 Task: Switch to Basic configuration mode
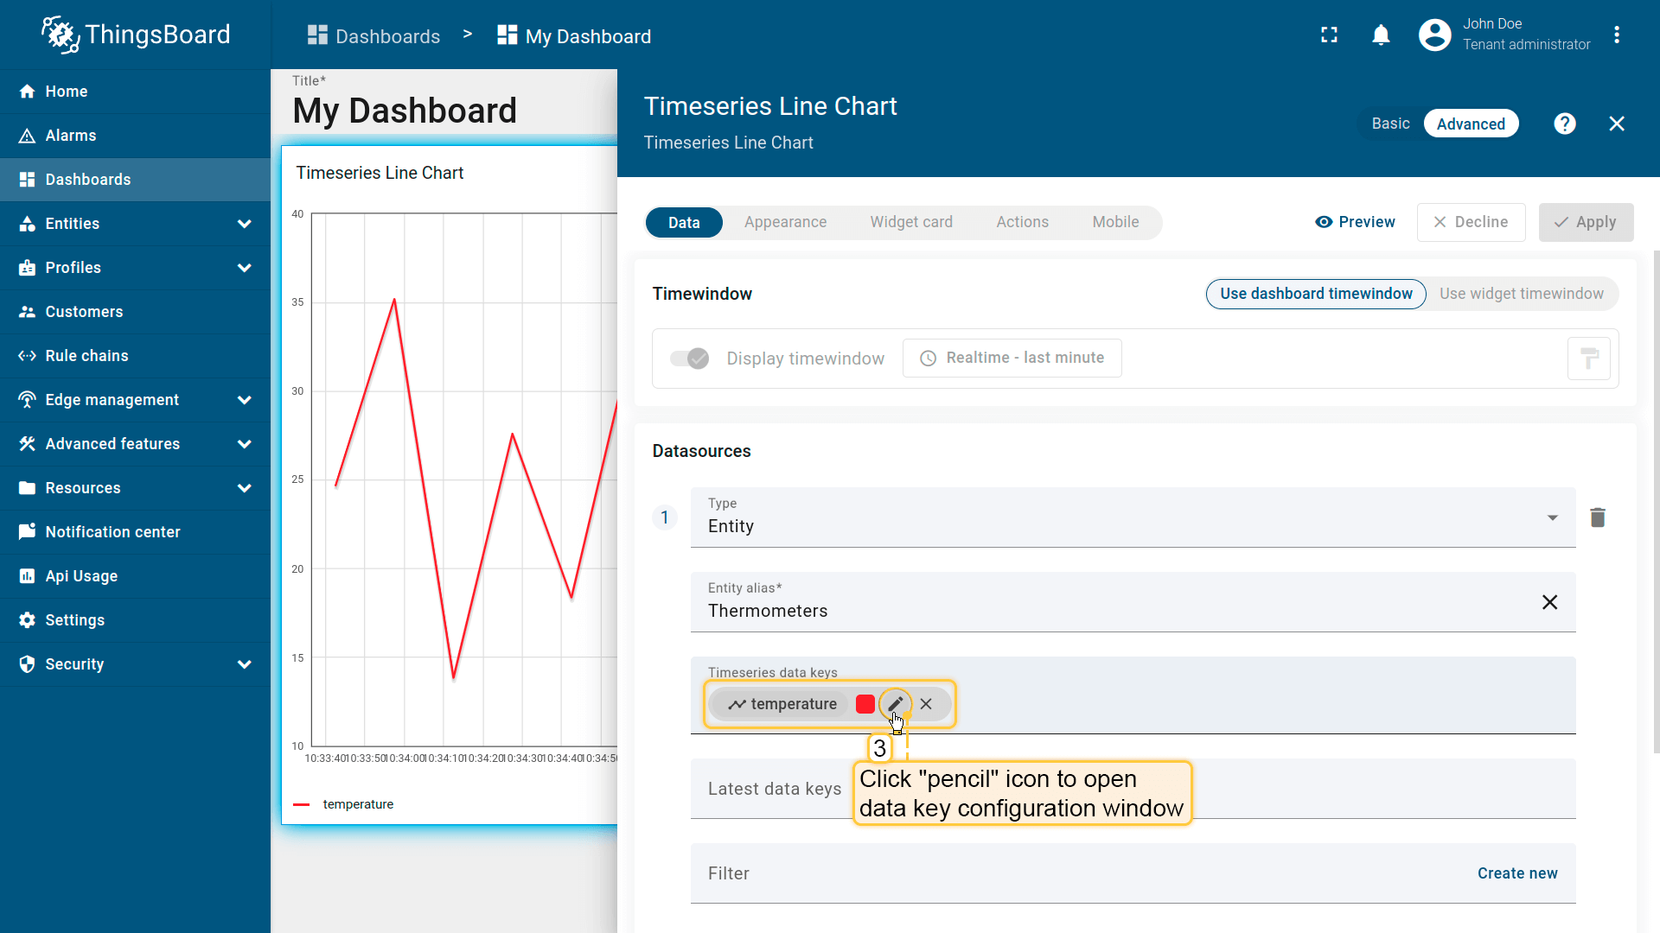1390,124
